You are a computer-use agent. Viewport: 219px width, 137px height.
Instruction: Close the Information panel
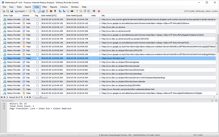pyautogui.click(x=216, y=101)
